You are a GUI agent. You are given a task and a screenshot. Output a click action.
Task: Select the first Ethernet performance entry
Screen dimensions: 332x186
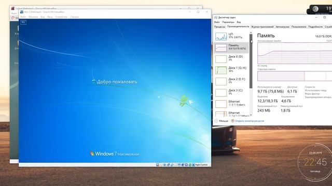[x=231, y=103]
